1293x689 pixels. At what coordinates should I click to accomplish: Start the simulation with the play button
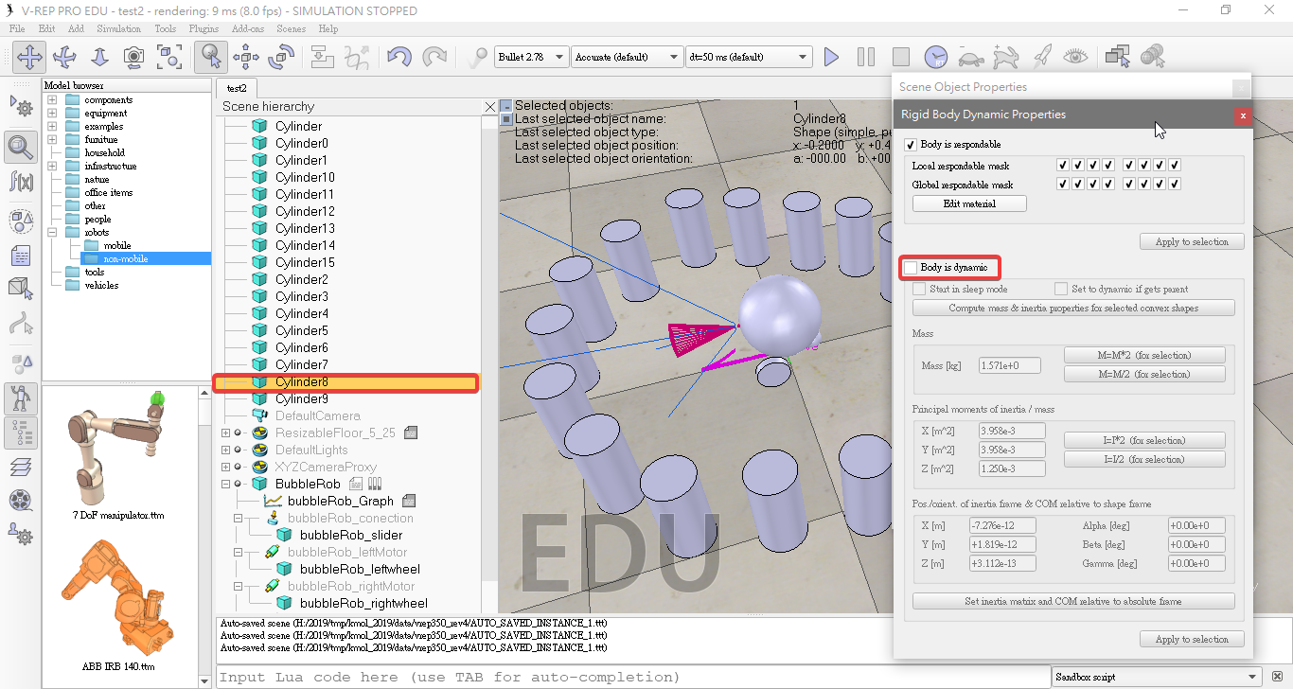pos(831,57)
